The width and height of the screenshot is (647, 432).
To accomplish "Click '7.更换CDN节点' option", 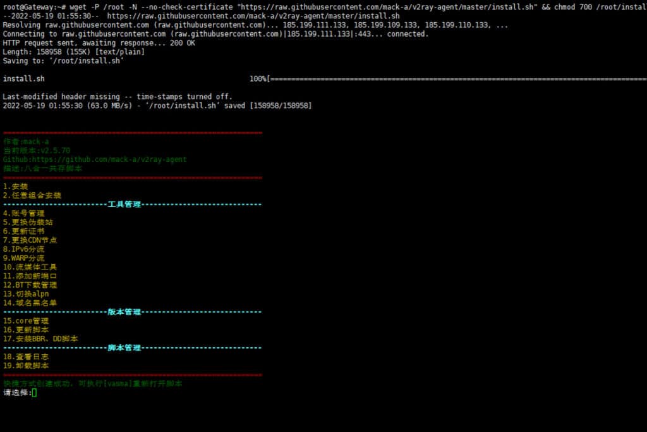I will [30, 240].
